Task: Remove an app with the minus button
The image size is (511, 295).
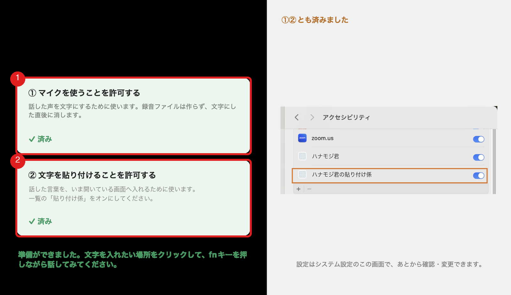Action: [x=309, y=189]
